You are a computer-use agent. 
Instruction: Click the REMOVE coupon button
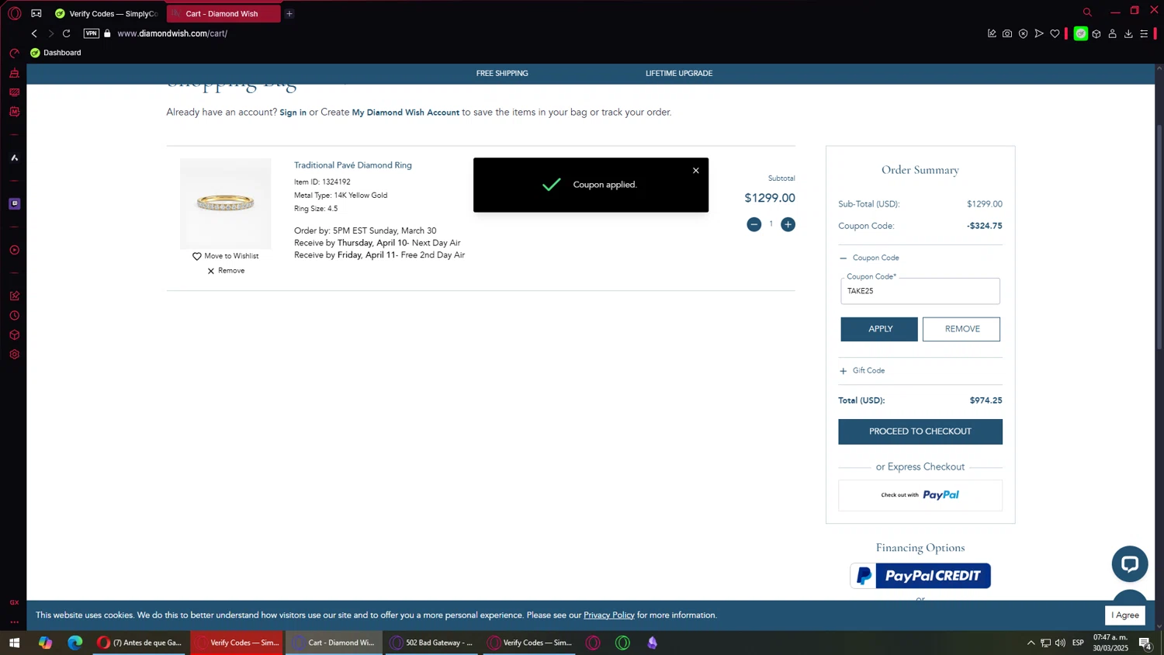pyautogui.click(x=961, y=329)
